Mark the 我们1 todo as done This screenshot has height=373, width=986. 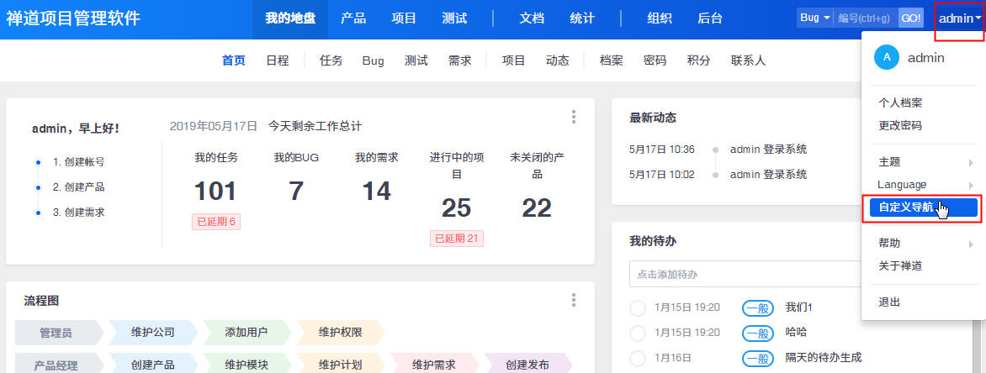coord(638,308)
